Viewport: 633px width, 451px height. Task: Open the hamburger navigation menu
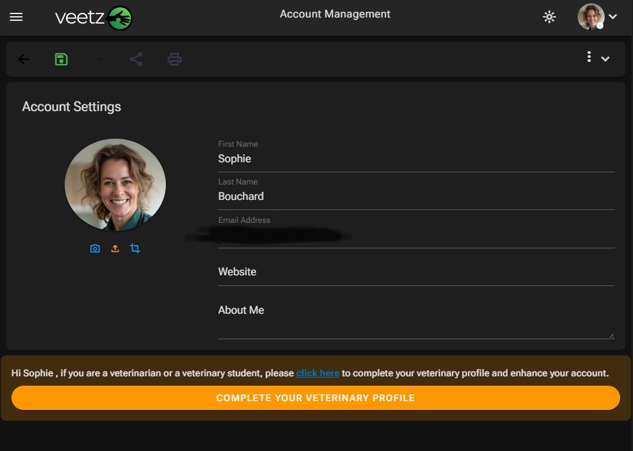click(x=17, y=18)
